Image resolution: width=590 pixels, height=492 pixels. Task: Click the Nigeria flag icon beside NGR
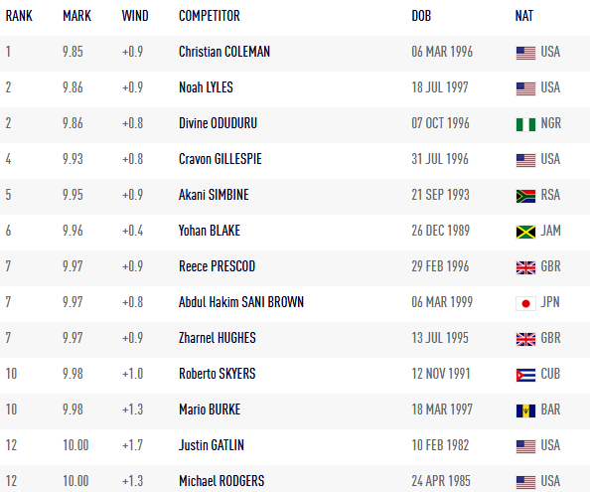coord(525,124)
